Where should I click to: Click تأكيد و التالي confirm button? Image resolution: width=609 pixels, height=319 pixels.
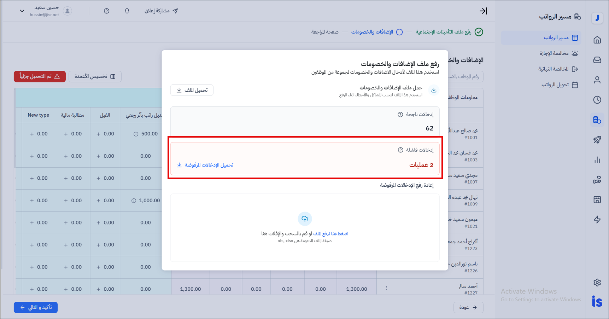pos(36,307)
